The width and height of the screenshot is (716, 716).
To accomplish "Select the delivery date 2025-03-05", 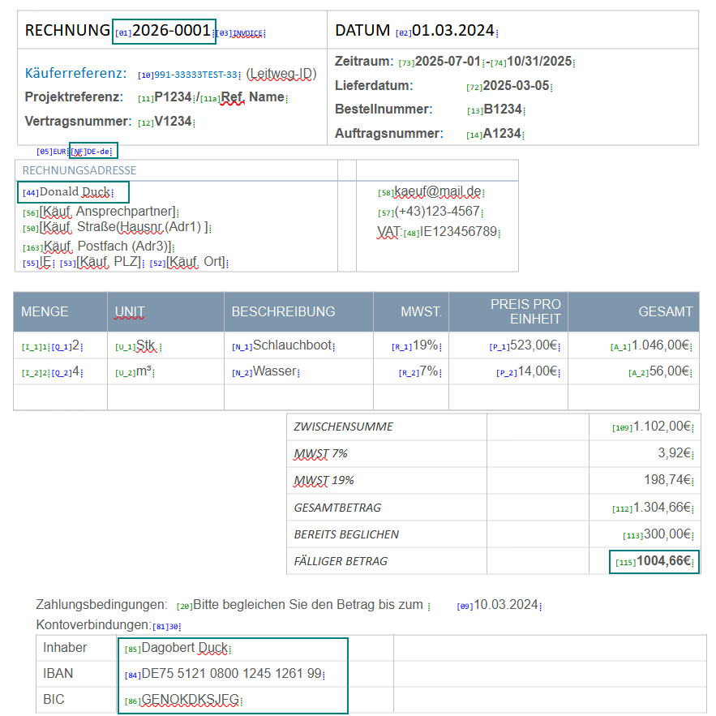I will click(517, 86).
